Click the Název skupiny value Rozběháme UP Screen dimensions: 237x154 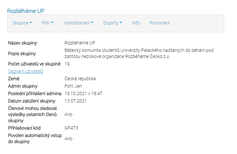pos(80,43)
